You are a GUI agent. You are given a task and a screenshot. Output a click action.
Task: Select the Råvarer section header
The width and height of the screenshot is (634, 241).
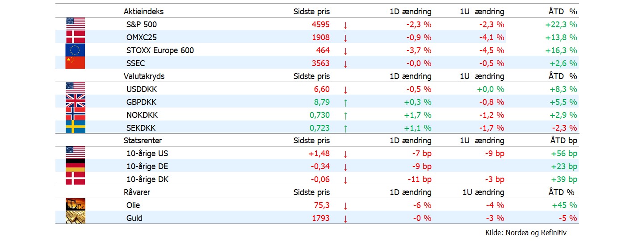(x=137, y=192)
